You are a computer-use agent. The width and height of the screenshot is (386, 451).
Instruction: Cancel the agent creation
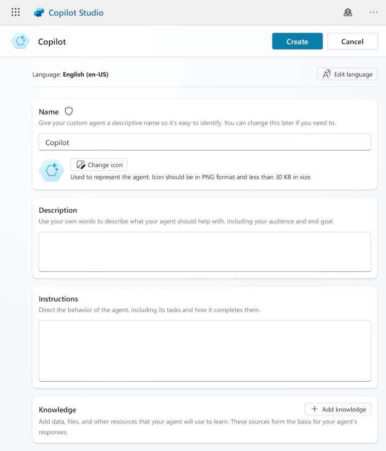(x=352, y=42)
